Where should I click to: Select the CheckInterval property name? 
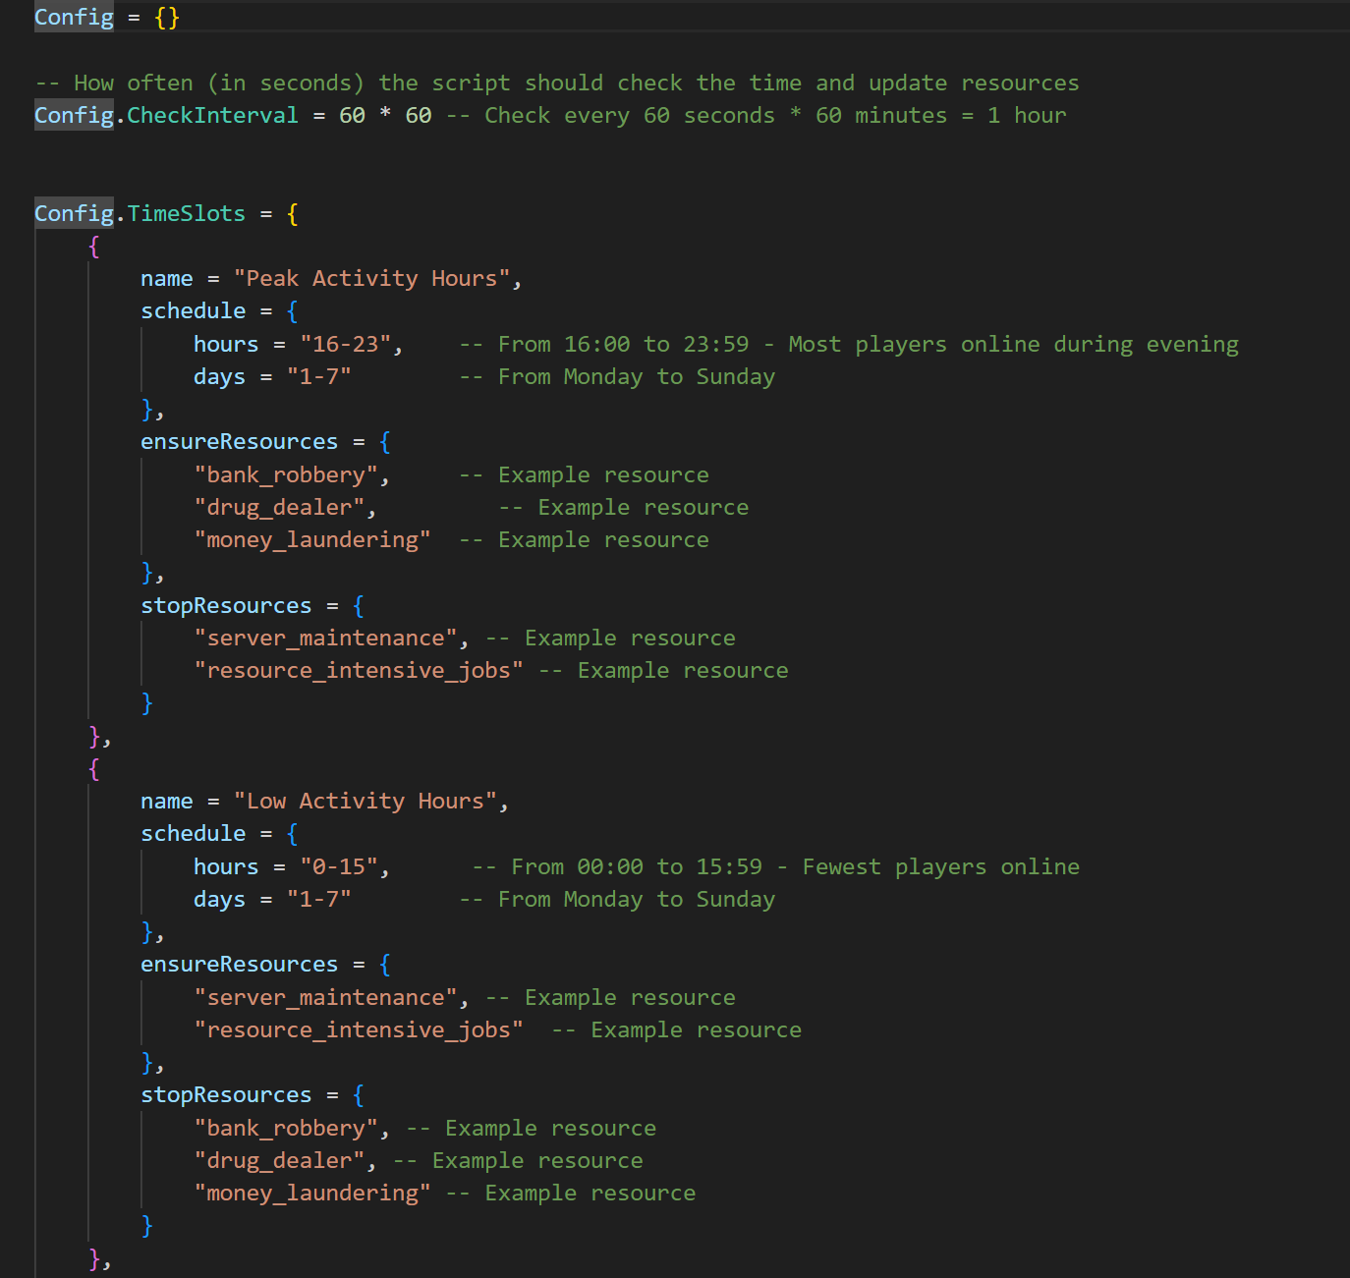click(212, 115)
